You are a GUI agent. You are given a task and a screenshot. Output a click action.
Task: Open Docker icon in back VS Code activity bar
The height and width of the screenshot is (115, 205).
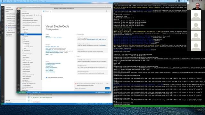[3, 33]
